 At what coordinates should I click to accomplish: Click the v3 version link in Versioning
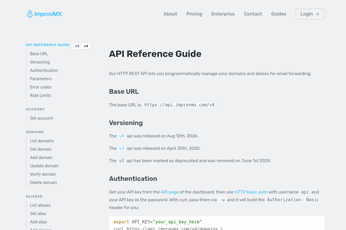pos(122,148)
